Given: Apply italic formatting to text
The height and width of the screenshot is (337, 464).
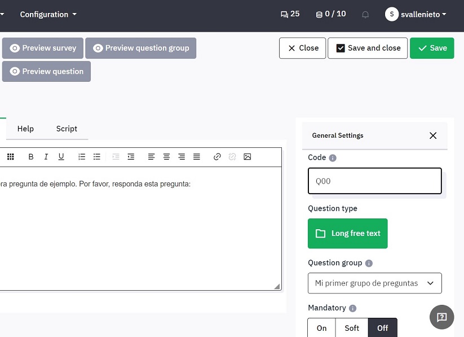Looking at the screenshot, I should [x=46, y=157].
